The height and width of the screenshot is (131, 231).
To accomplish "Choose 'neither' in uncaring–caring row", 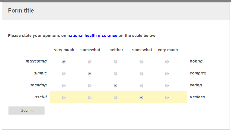I will point(115,86).
